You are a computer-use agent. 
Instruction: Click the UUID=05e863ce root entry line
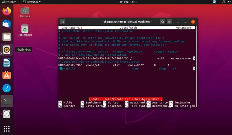pyautogui.click(x=126, y=59)
